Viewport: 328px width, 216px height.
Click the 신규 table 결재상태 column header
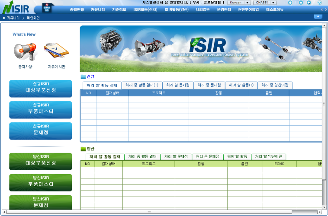113,93
